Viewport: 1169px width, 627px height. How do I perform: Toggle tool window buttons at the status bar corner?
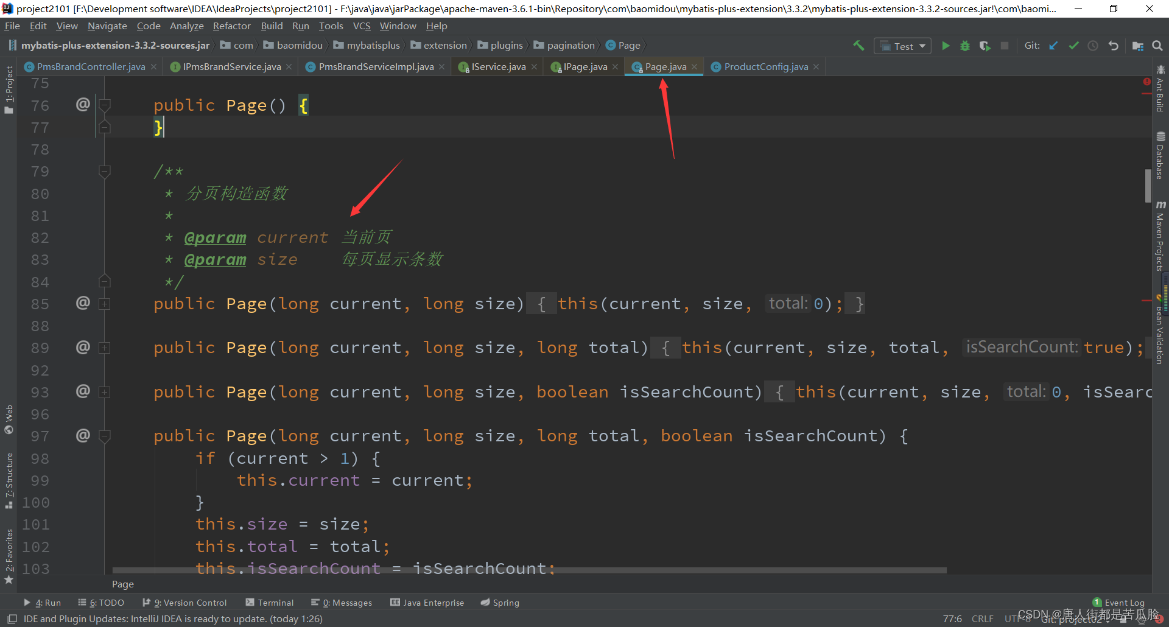pos(12,618)
